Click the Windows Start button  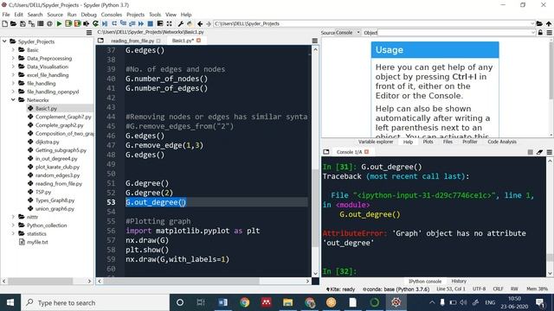10,302
